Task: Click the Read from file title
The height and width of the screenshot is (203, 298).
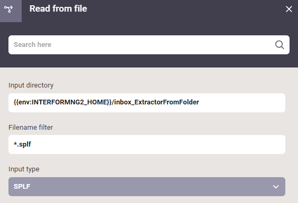Action: [58, 9]
